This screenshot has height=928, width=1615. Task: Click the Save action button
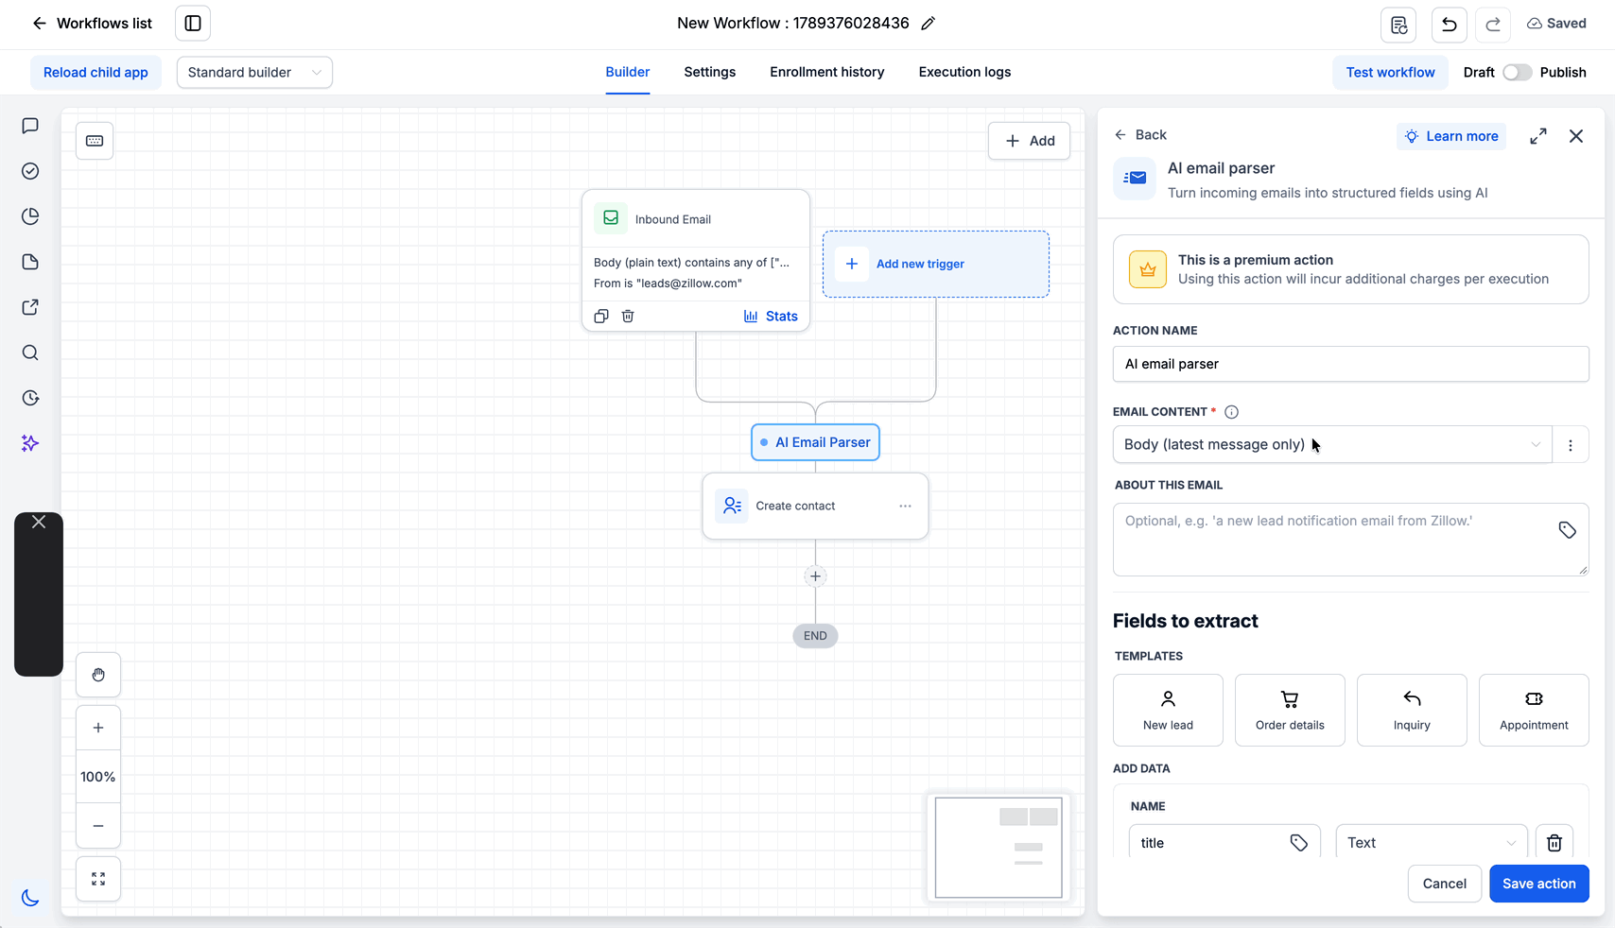tap(1539, 884)
